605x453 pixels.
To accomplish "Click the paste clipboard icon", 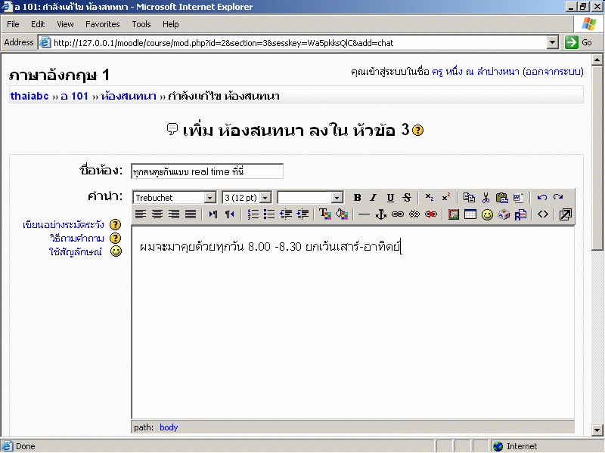I will 502,198.
